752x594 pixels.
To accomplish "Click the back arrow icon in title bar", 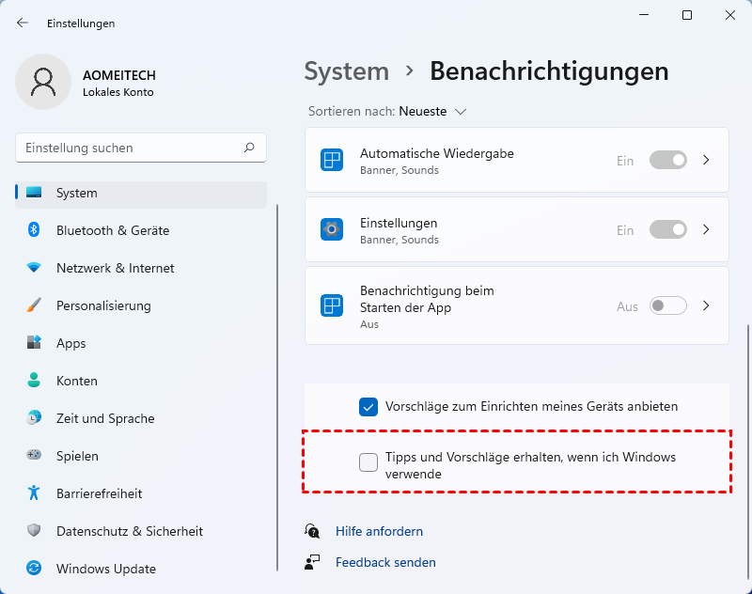I will point(23,23).
